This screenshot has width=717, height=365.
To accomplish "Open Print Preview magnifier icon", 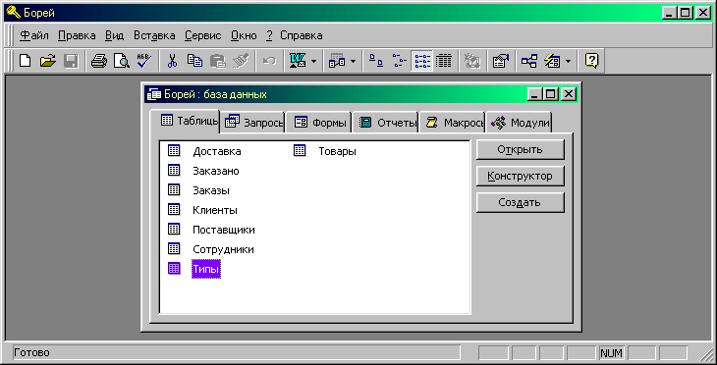I will tap(122, 61).
